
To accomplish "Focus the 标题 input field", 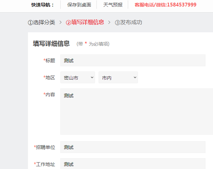I will 133,61.
